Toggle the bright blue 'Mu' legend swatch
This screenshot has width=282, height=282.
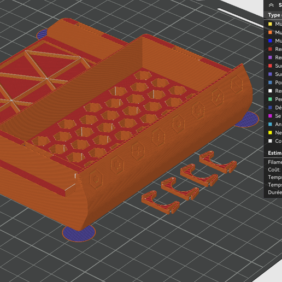(270, 40)
